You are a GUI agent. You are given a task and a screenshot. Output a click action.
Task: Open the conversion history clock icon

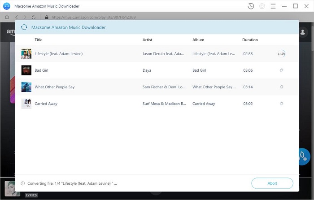(x=251, y=6)
